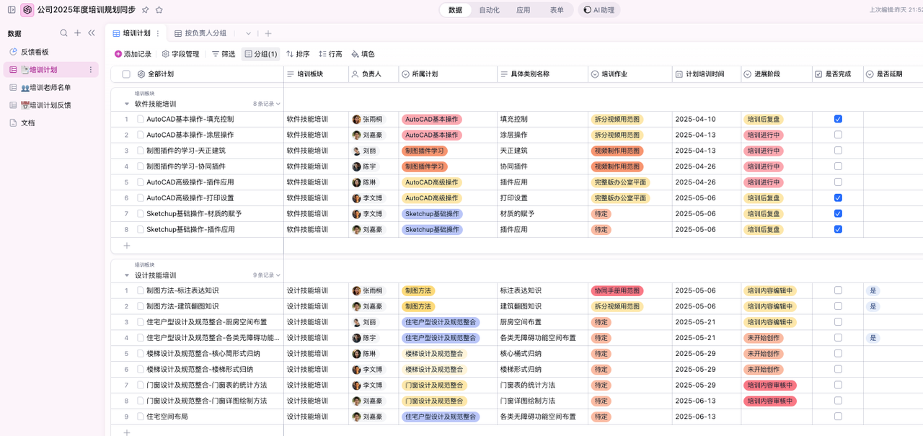Star the document as a favorite
The image size is (923, 436).
[x=159, y=10]
